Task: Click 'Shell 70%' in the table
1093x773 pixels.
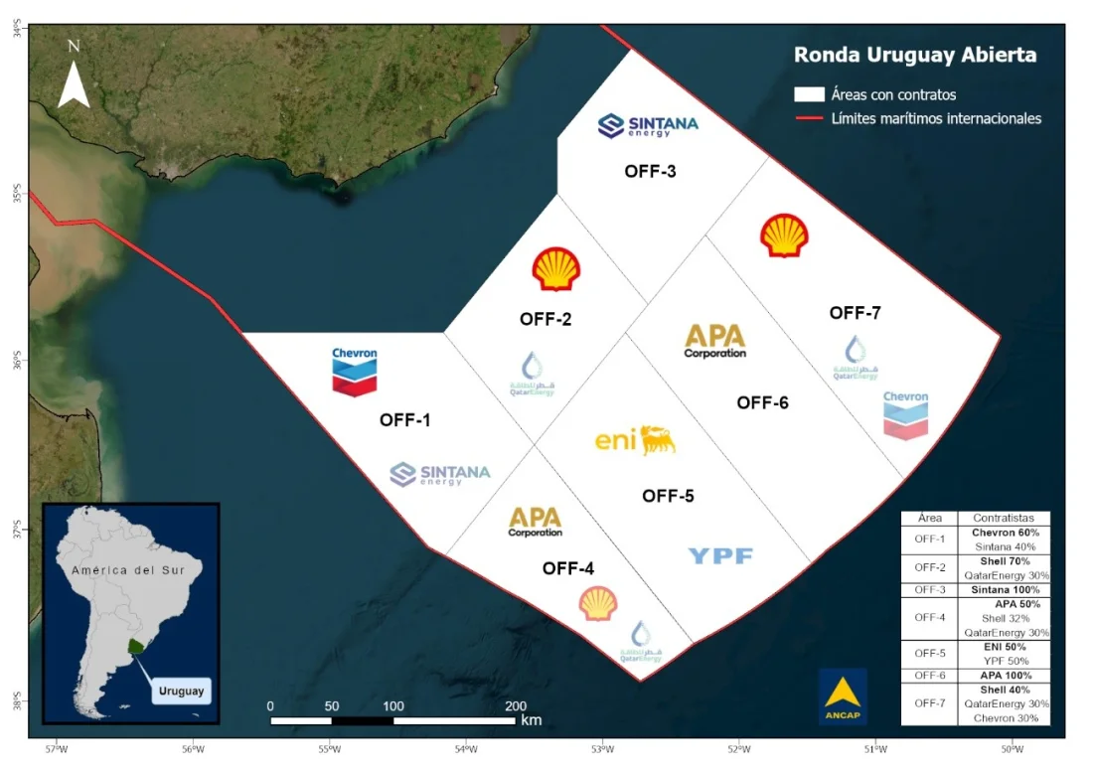Action: (x=1006, y=561)
